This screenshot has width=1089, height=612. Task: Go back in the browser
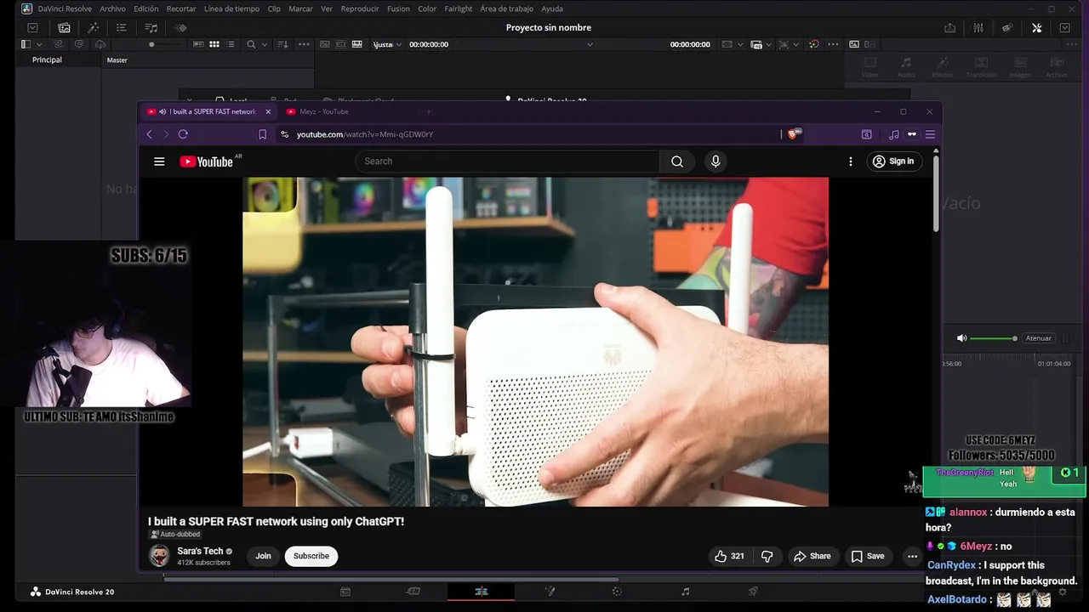(150, 134)
